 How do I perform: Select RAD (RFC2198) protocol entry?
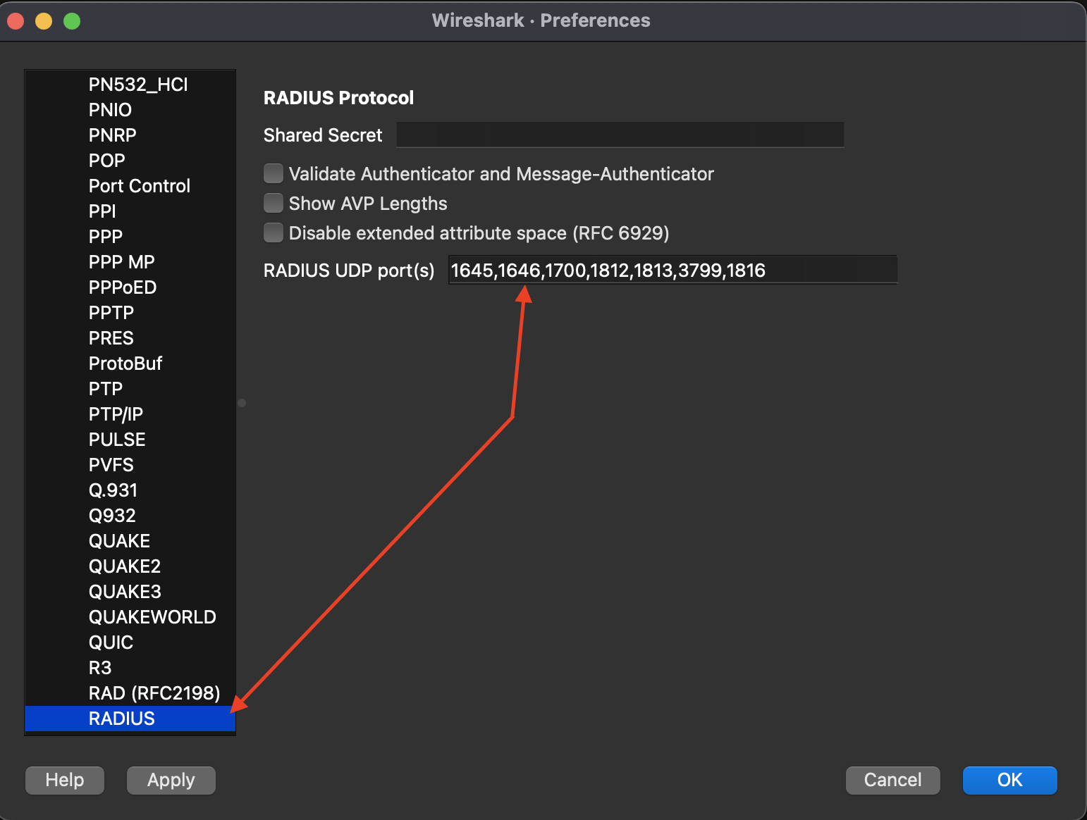tap(154, 693)
